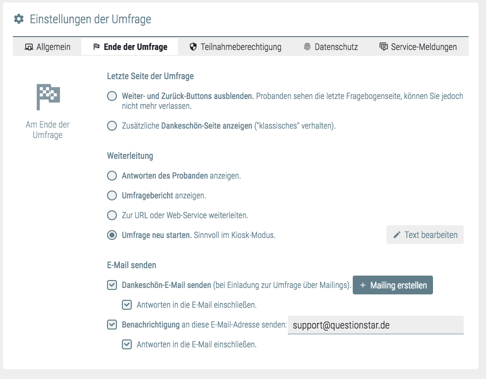Click the chat icon on Service-Meldungen tab
The height and width of the screenshot is (379, 486).
click(383, 47)
